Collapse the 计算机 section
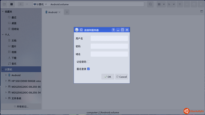The image size is (205, 115). click(x=3, y=69)
